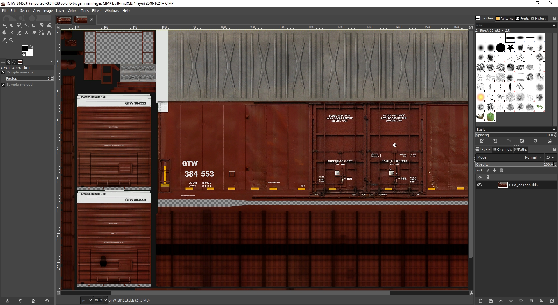
Task: Open Brushes dock configuration menu arrow
Action: tap(555, 18)
